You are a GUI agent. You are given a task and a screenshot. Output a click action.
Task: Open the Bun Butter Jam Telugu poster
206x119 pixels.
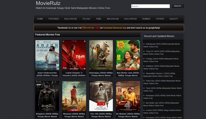[128, 55]
